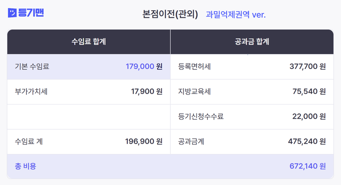Viewport: 341px width, 185px height.
Task: Click the 등록면허세 row label
Action: (194, 67)
